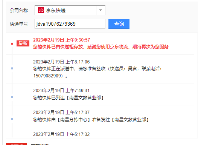Image resolution: width=198 pixels, height=145 pixels.
Task: Click the 南昌分拣中心 dispatch entry text
Action: pos(91,120)
